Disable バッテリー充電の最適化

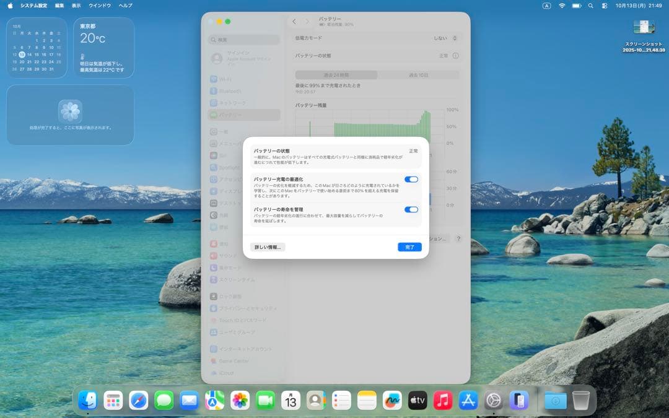pos(411,179)
